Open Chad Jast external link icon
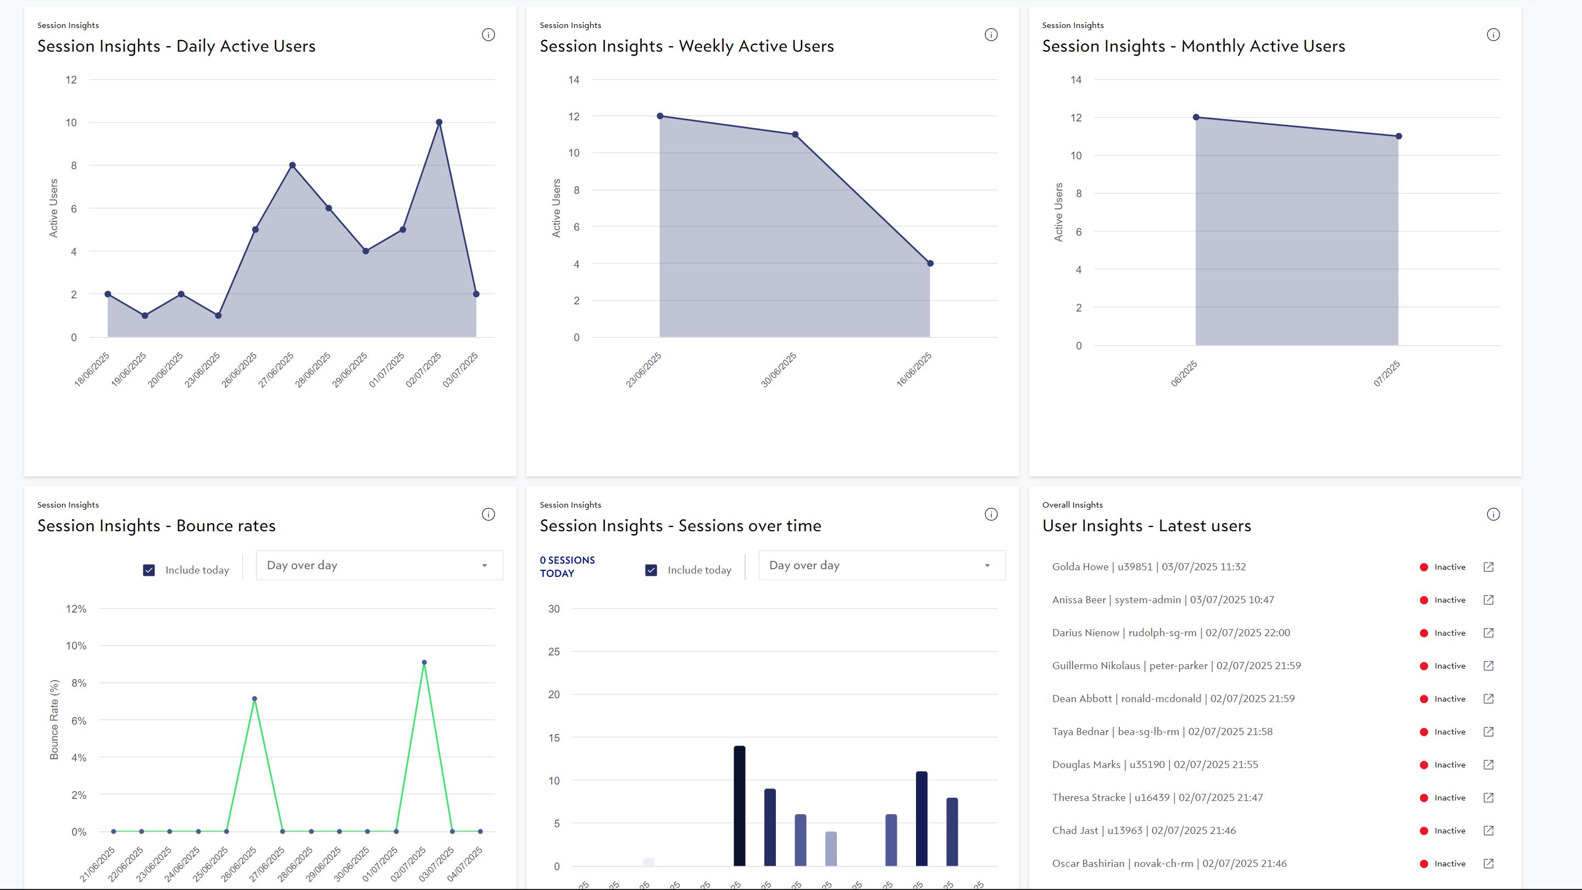 [1489, 831]
